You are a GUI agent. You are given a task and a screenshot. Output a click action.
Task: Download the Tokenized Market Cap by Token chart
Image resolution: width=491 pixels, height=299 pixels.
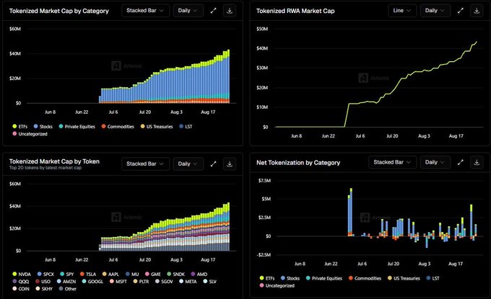pyautogui.click(x=230, y=164)
